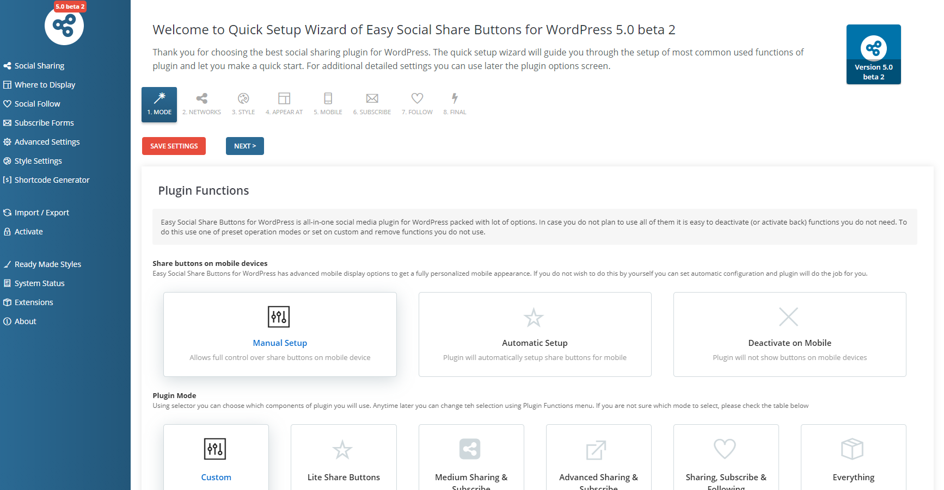Click the Sharing, Subscribe & Following heart icon
Screen dimensions: 944x490
[725, 449]
